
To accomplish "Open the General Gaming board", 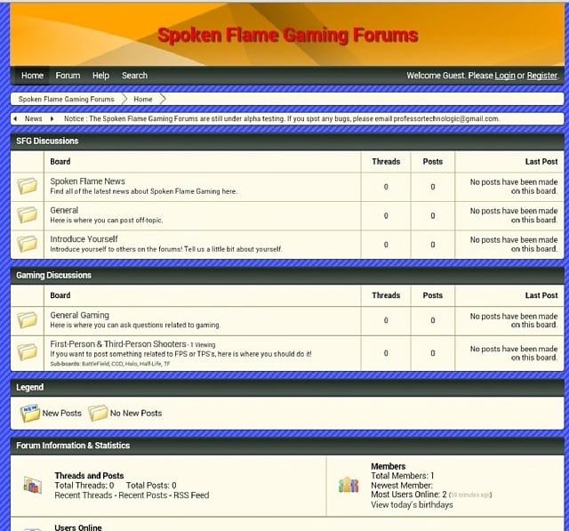I will 79,315.
